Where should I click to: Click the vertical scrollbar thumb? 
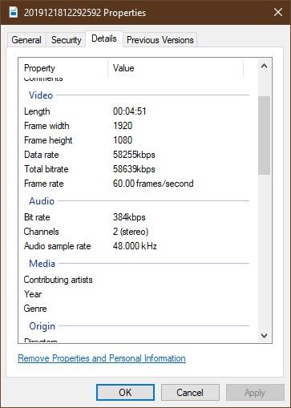264,135
